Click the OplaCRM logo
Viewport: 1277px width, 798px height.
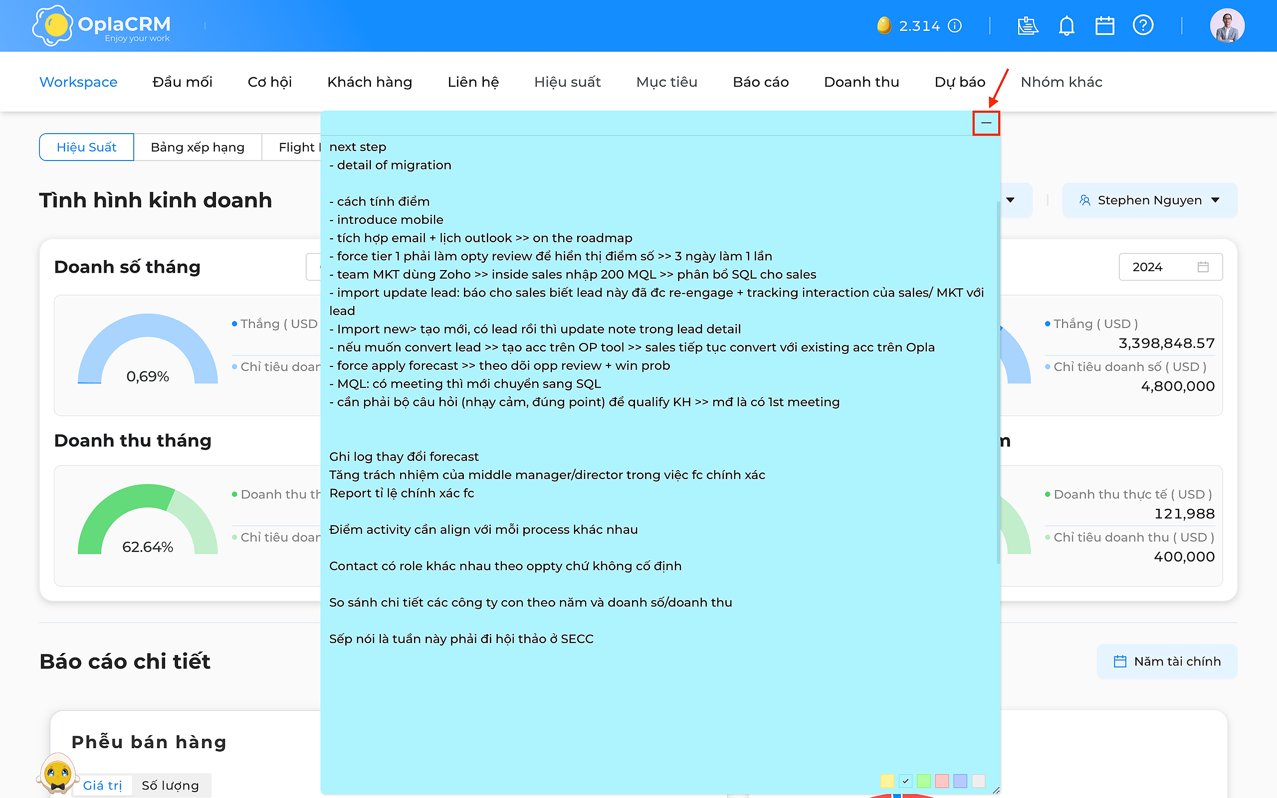point(101,25)
